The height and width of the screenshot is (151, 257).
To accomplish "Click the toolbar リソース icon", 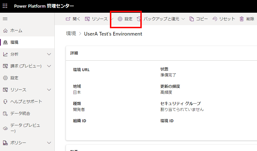I will point(87,19).
